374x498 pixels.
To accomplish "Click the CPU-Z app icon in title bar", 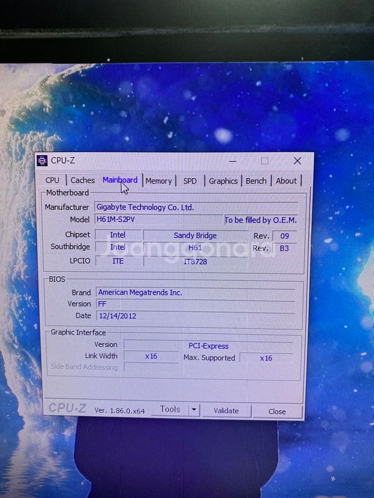I will pos(42,161).
